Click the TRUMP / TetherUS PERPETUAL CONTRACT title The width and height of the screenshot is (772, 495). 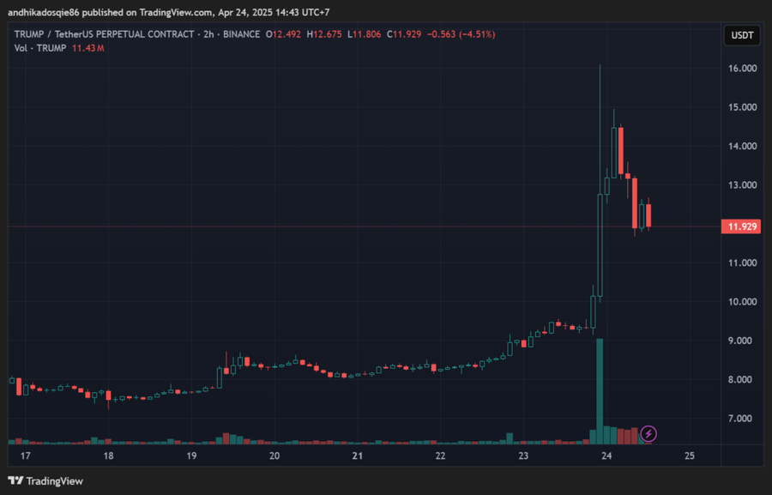point(104,34)
